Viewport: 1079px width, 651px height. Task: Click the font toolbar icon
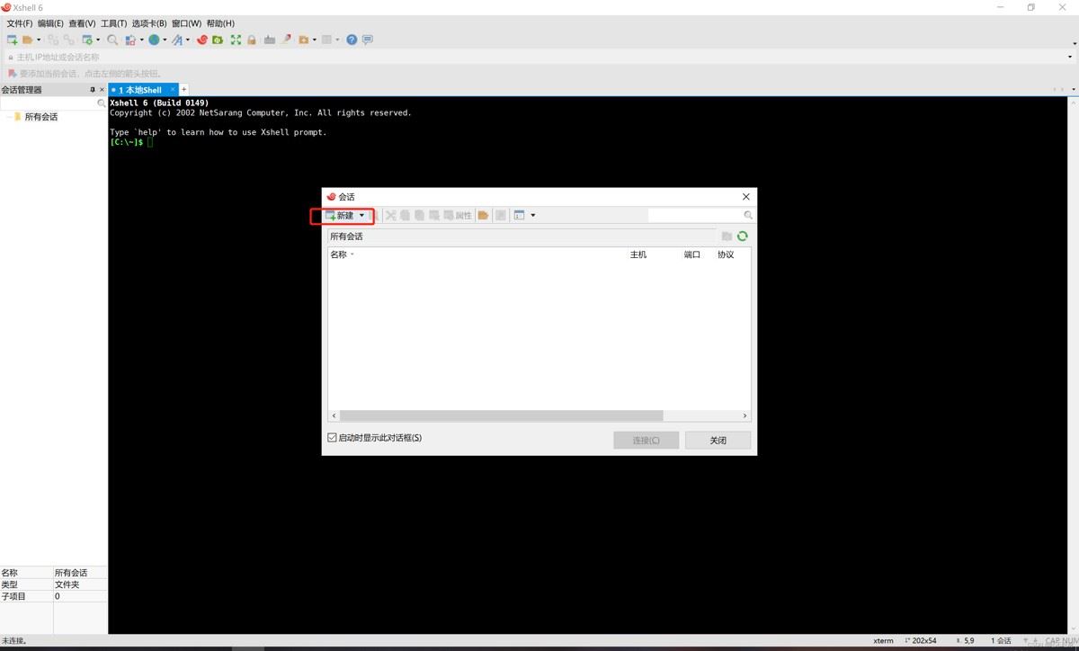177,40
